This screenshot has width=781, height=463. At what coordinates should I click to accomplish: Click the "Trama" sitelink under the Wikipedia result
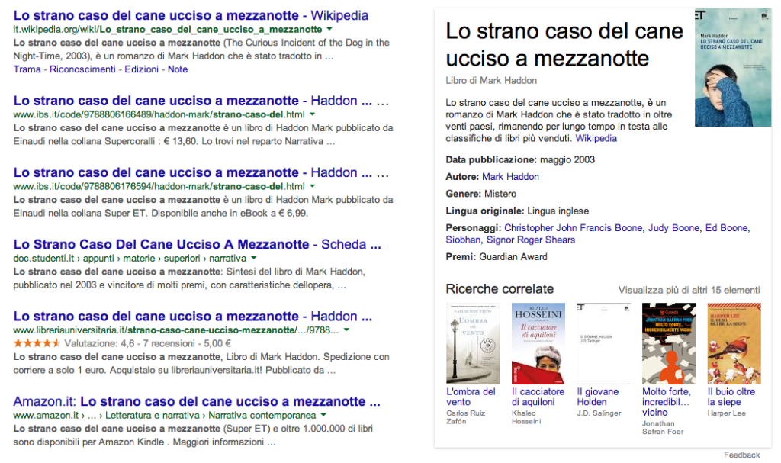point(27,69)
